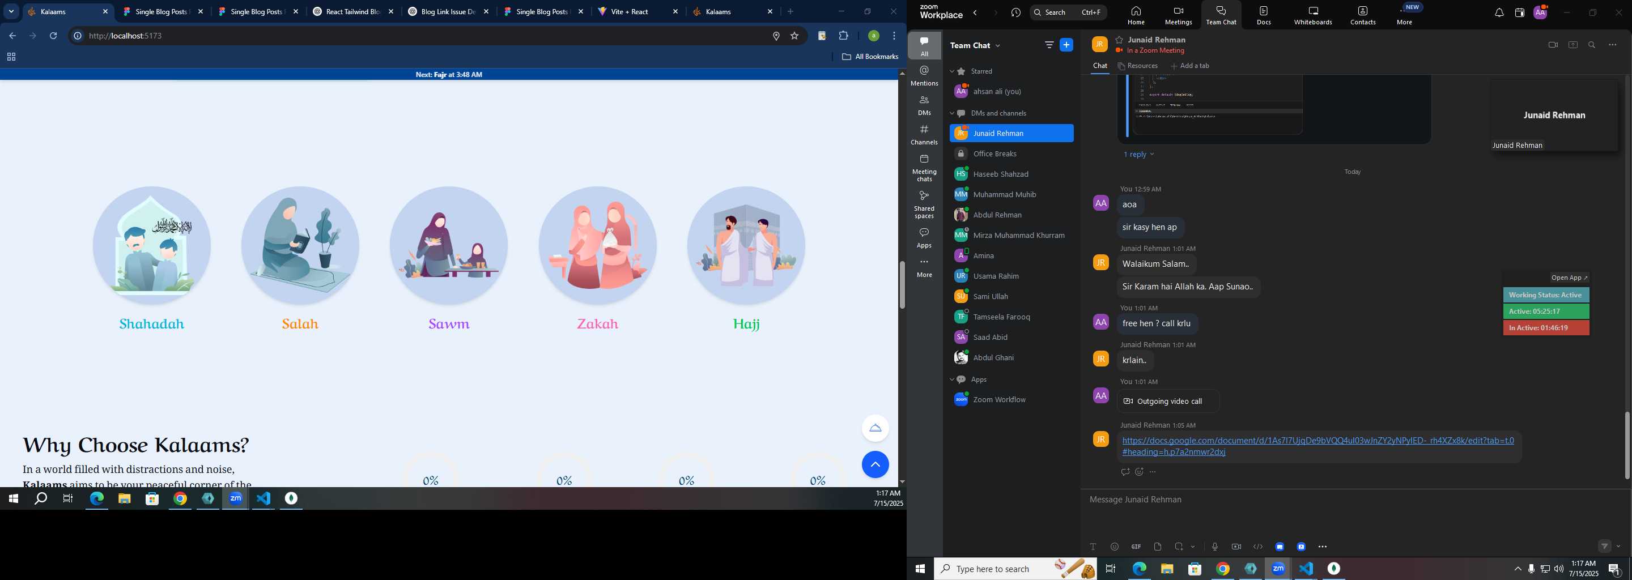Click the blue new chat plus button

pyautogui.click(x=1067, y=45)
